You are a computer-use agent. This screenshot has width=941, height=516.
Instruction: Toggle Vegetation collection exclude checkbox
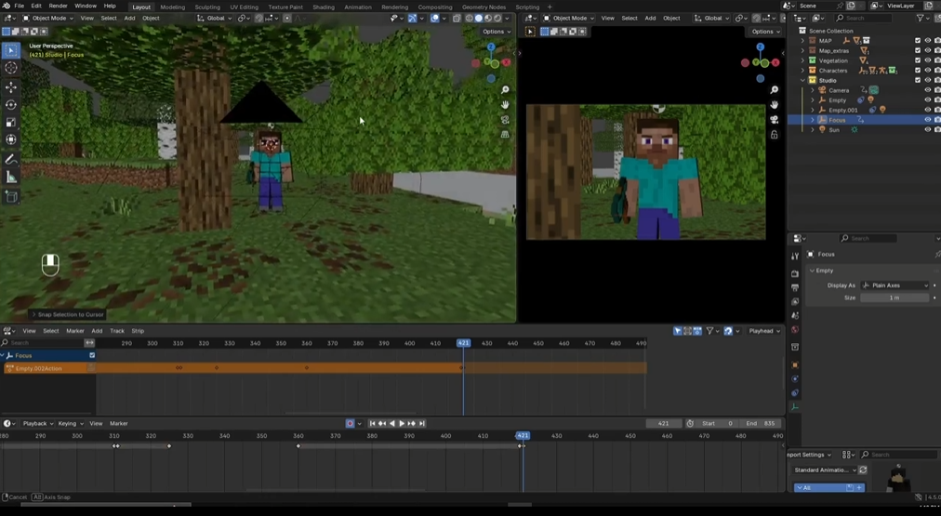click(918, 60)
